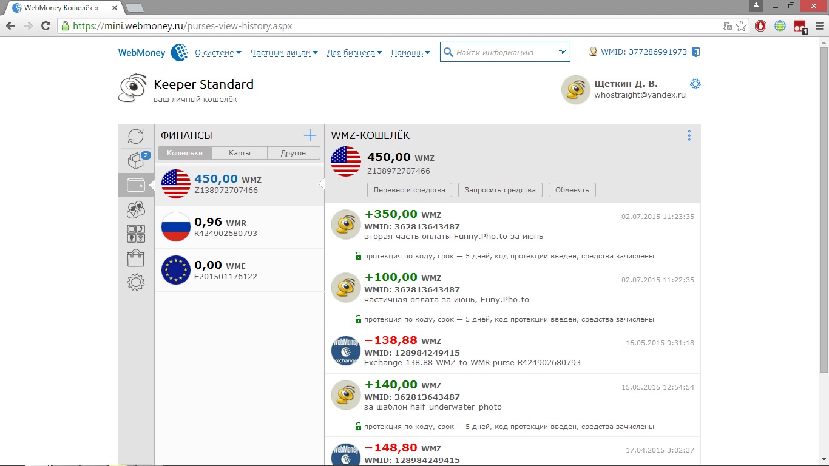Click the email whostraight@yandex.ru
This screenshot has height=466, width=829.
point(640,95)
